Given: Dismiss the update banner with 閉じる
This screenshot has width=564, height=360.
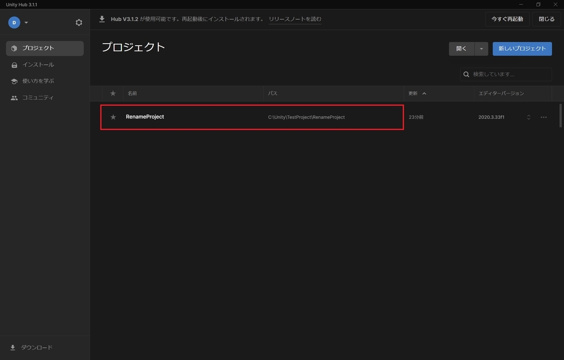Looking at the screenshot, I should [x=547, y=19].
